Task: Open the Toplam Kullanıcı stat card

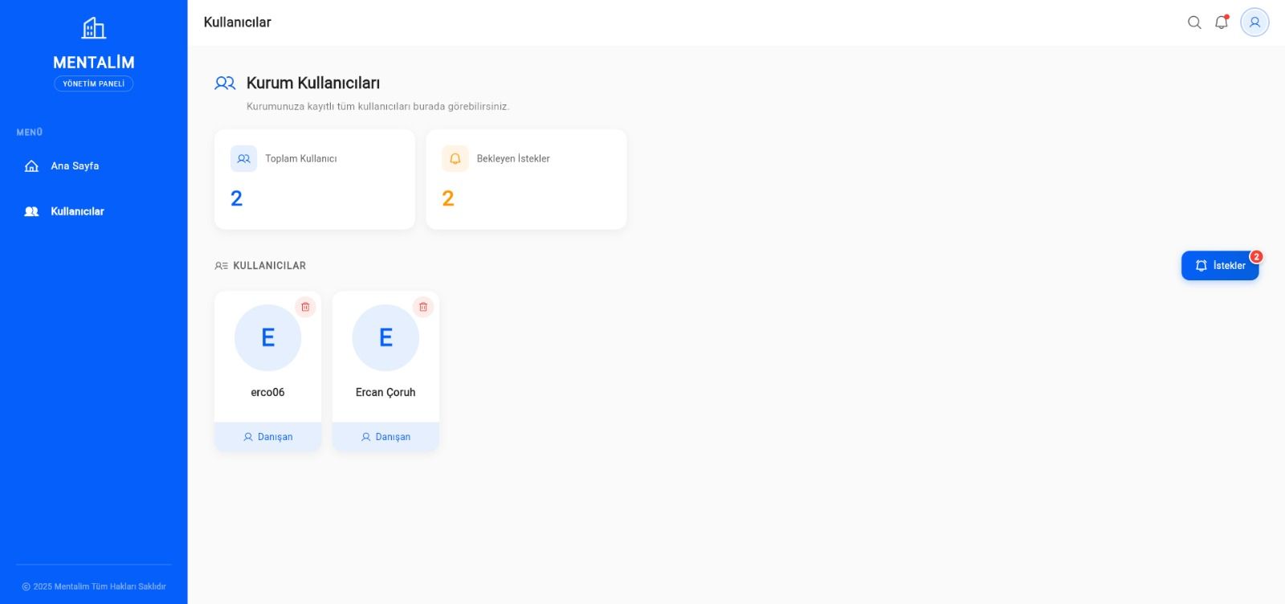Action: pos(315,179)
